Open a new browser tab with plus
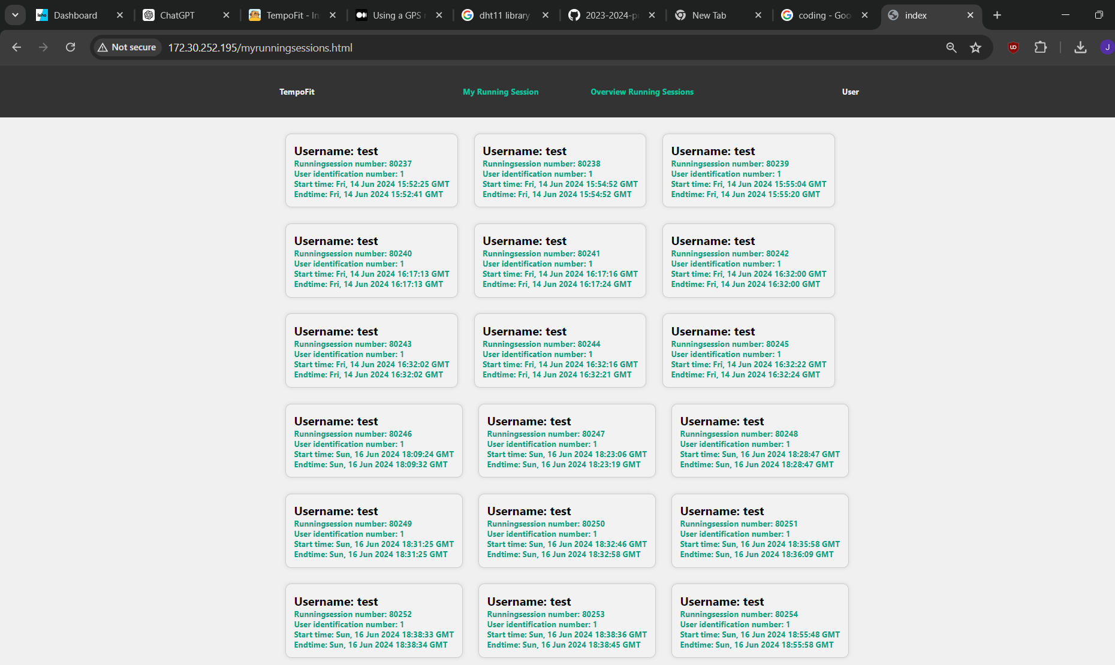Image resolution: width=1115 pixels, height=665 pixels. click(x=997, y=15)
